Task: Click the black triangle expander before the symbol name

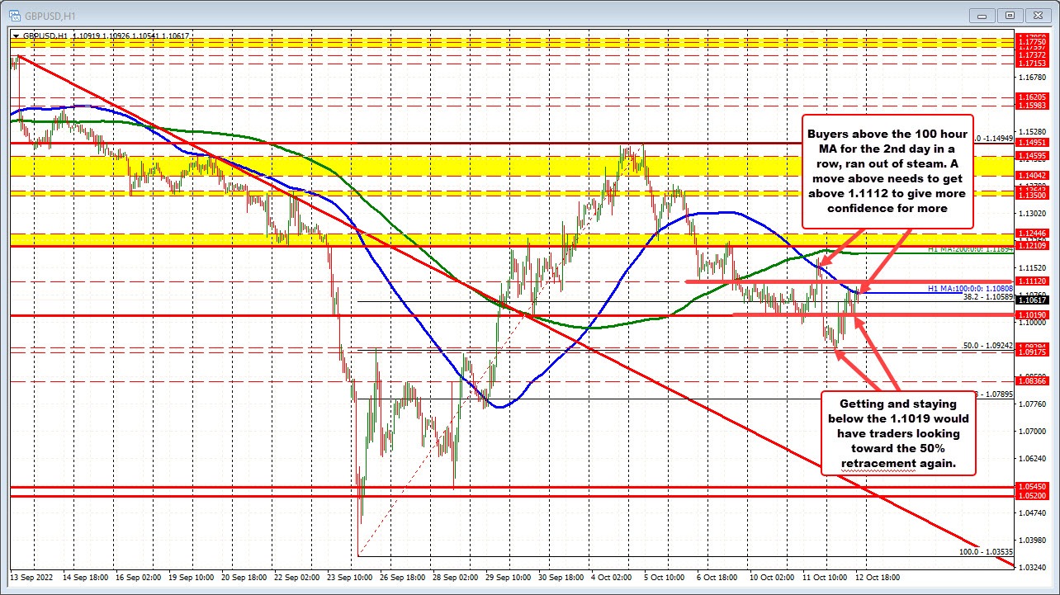Action: point(17,36)
